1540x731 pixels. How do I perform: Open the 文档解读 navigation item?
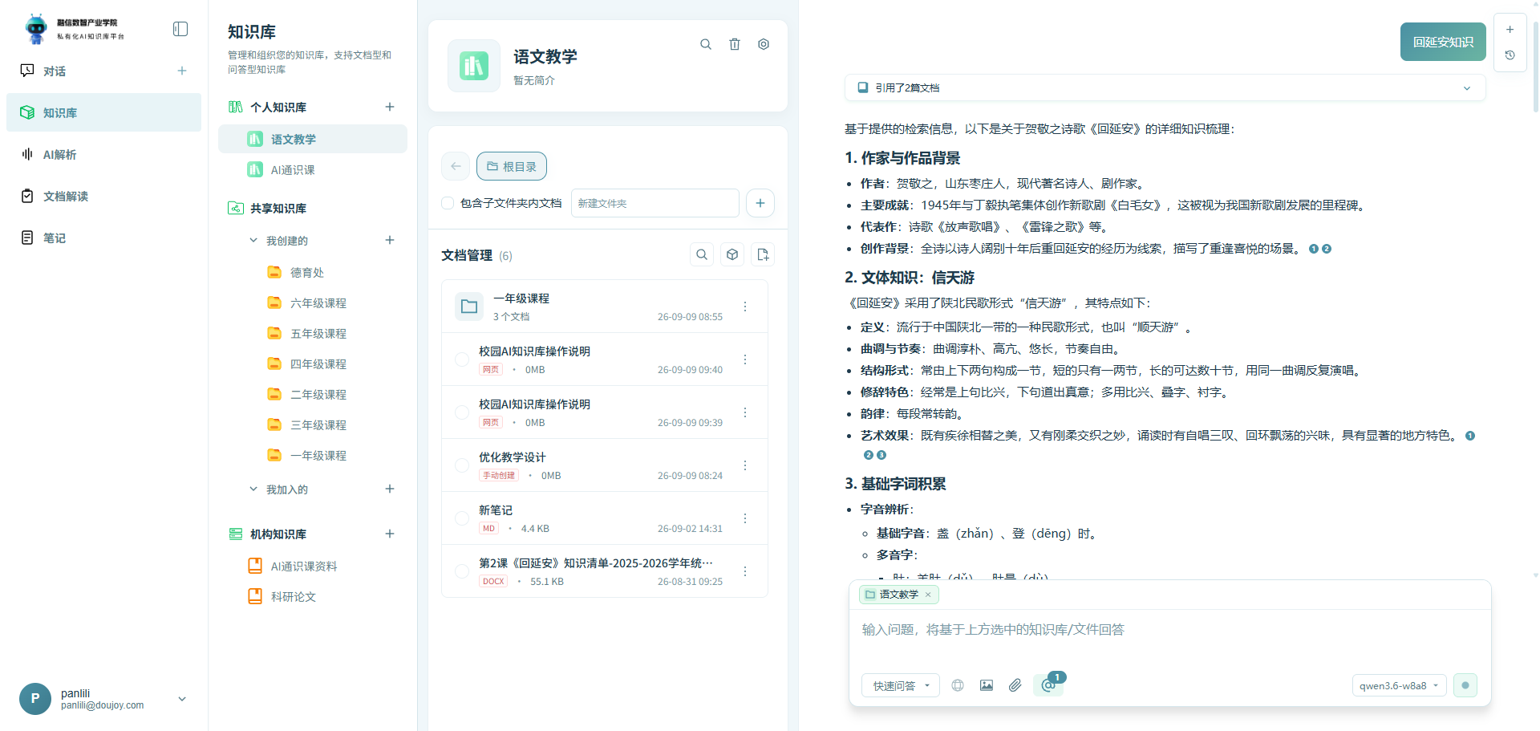coord(103,196)
